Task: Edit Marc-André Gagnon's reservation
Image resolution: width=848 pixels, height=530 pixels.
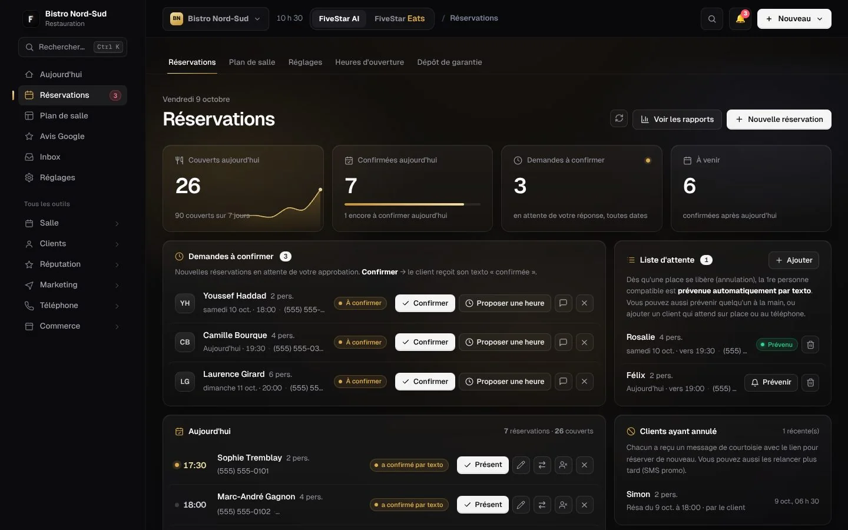Action: coord(521,505)
